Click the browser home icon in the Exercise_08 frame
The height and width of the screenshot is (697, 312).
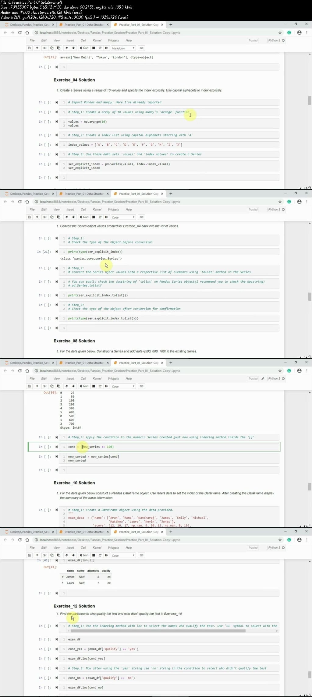[x=27, y=202]
